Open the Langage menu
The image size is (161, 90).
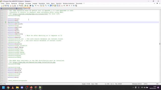(x=35, y=3)
